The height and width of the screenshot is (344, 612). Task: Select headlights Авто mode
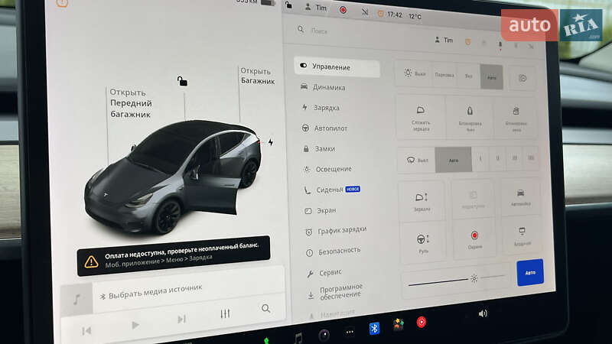click(491, 77)
